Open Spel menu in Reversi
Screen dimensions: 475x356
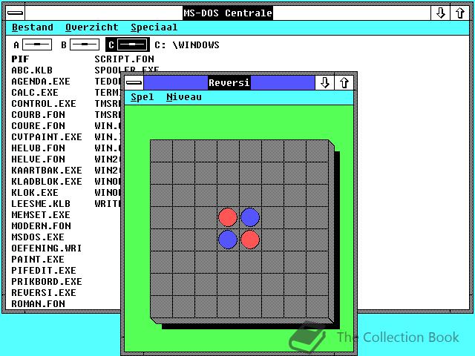(x=142, y=97)
